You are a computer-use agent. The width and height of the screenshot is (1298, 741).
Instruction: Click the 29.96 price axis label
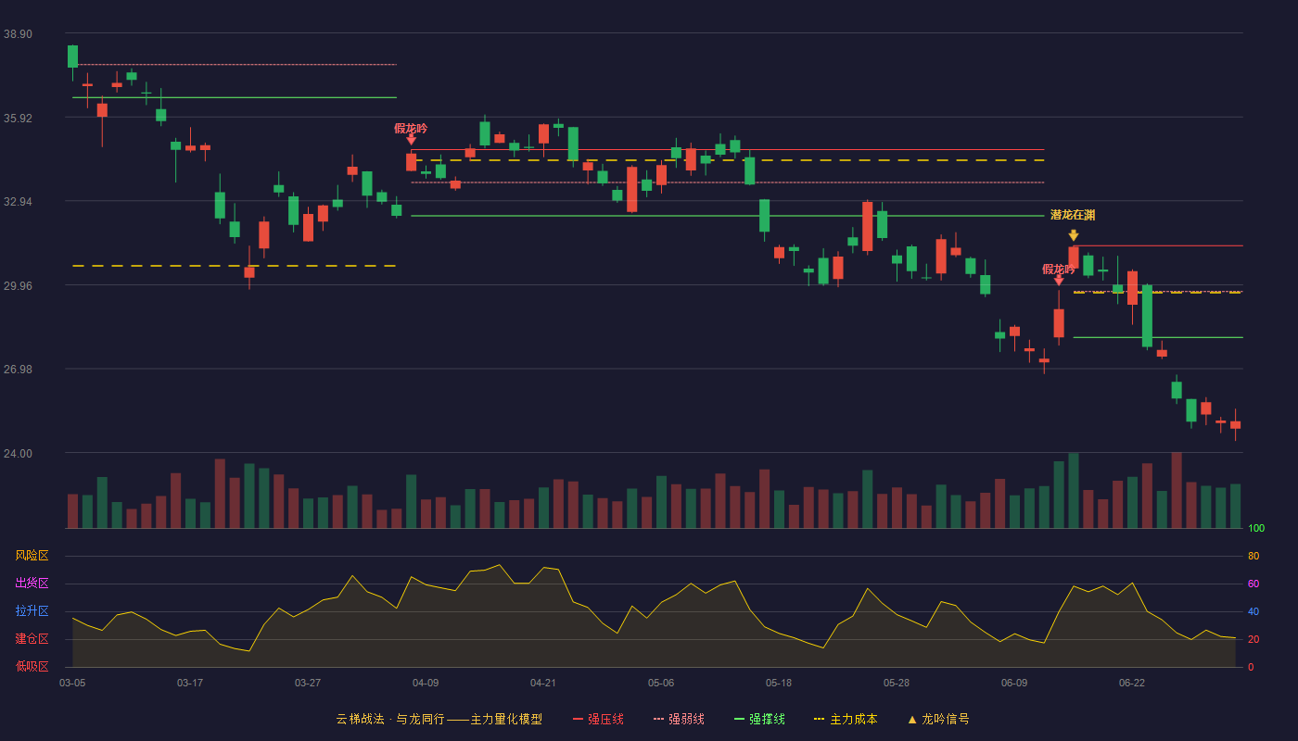(18, 286)
